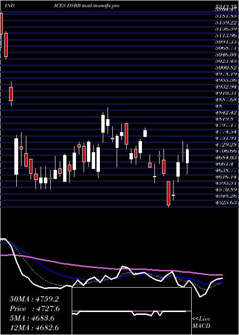The width and height of the screenshot is (239, 335).
Task: Select the 50MA : 4759.2 readout
Action: click(34, 299)
